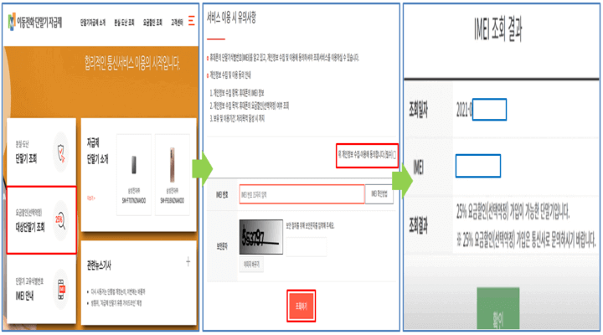
Task: Click the 개인정보 수집 및 이용 동의 안내 line
Action: [x=230, y=75]
